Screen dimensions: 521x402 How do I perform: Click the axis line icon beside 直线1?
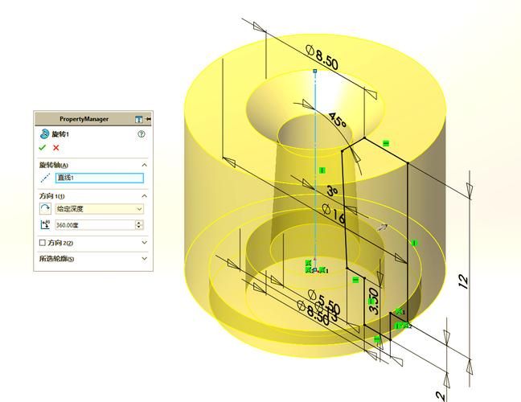(44, 178)
